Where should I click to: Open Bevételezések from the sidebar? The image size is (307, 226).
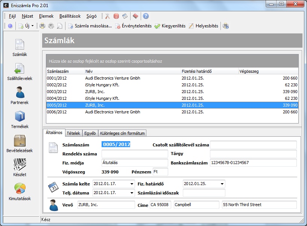[20, 143]
